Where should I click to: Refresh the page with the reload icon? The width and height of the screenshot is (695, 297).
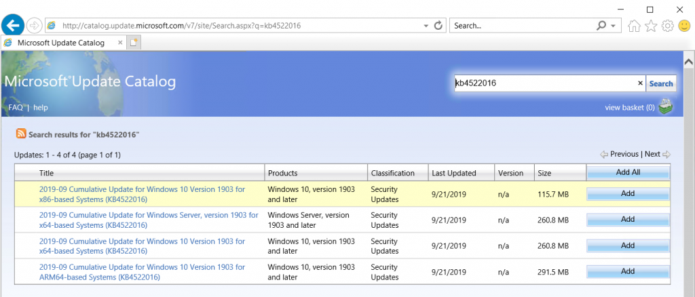438,25
